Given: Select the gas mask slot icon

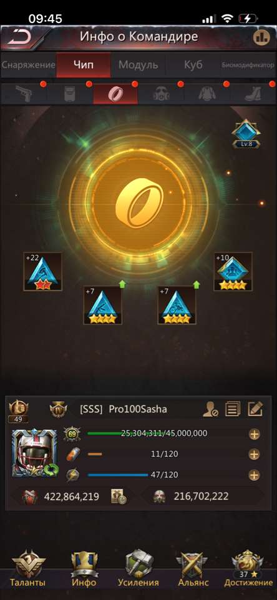Looking at the screenshot, I should 161,94.
